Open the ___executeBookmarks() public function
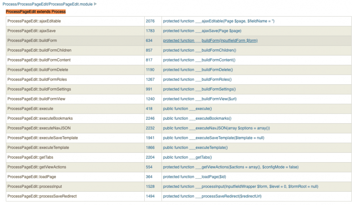352x205 pixels. click(197, 118)
